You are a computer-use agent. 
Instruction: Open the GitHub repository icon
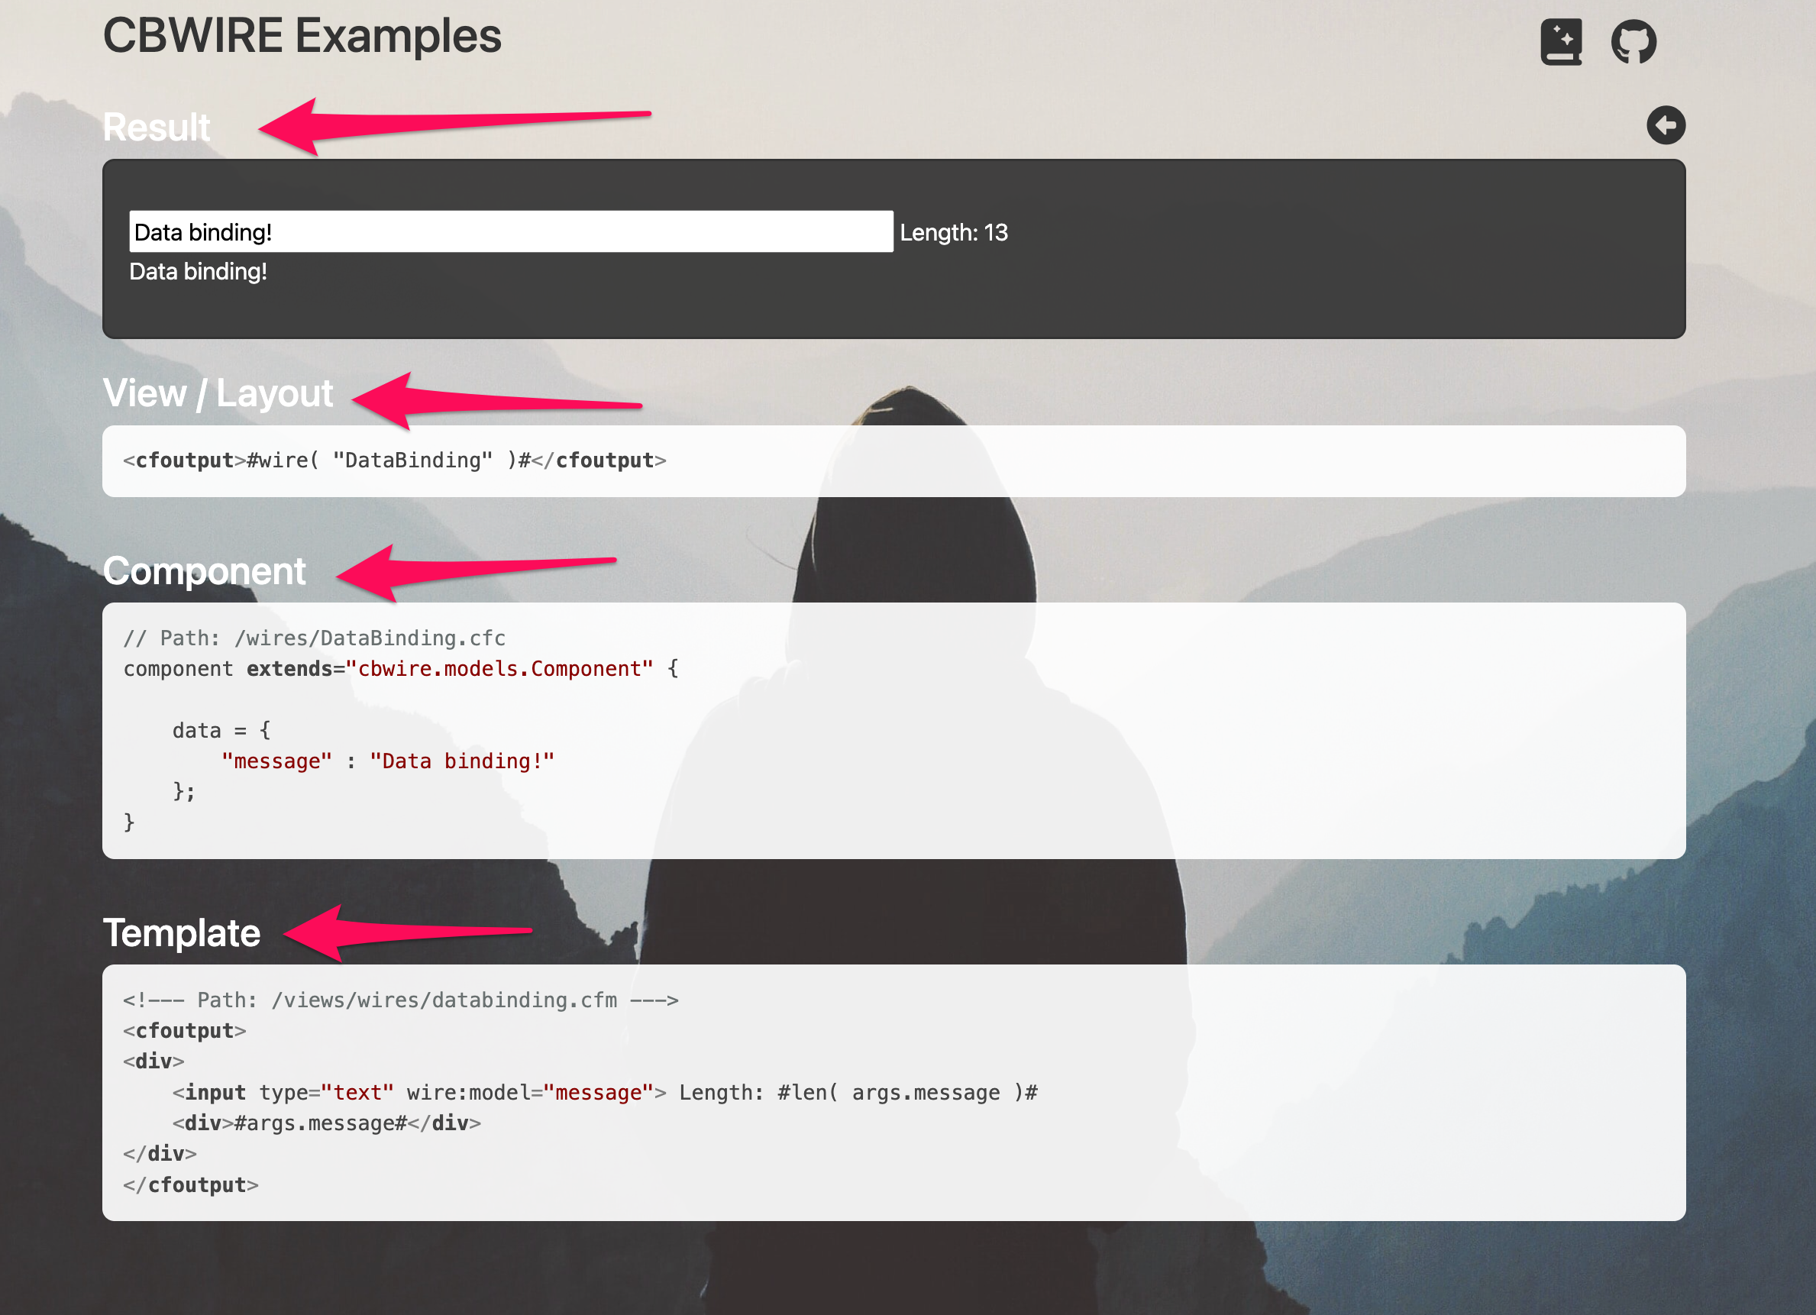point(1633,42)
